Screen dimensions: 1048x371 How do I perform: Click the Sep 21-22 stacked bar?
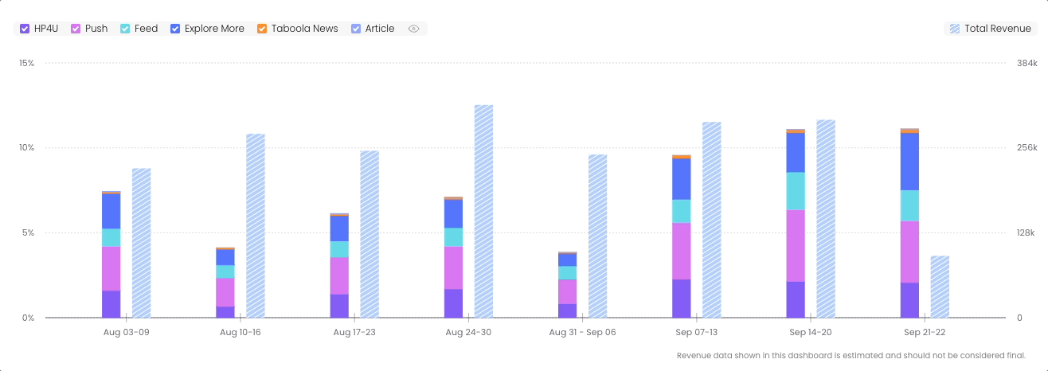click(909, 224)
